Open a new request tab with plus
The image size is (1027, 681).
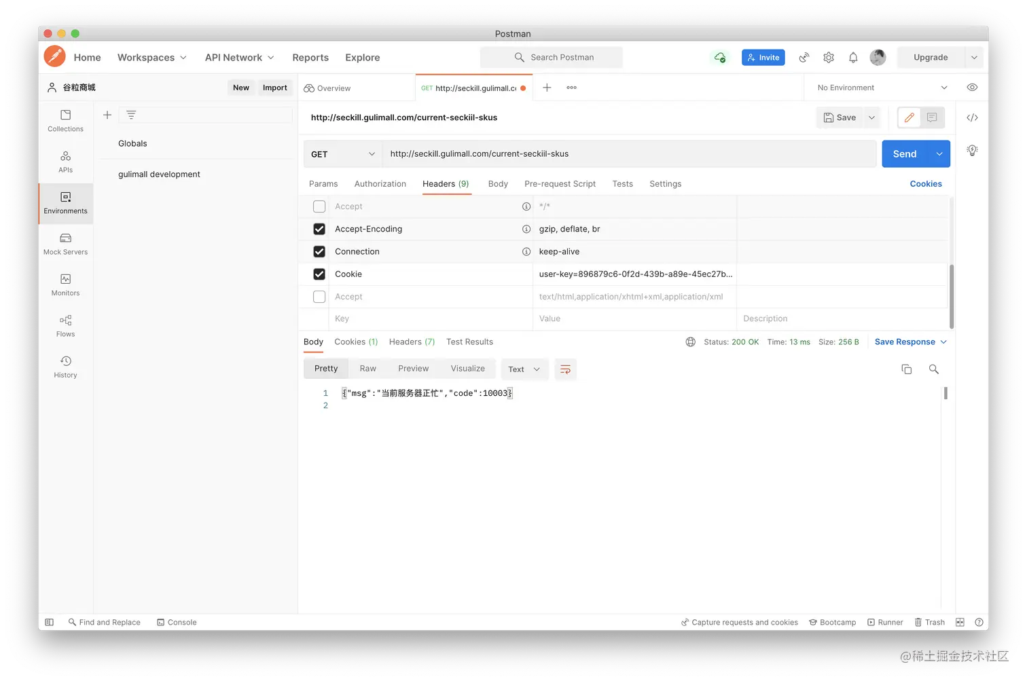(547, 88)
